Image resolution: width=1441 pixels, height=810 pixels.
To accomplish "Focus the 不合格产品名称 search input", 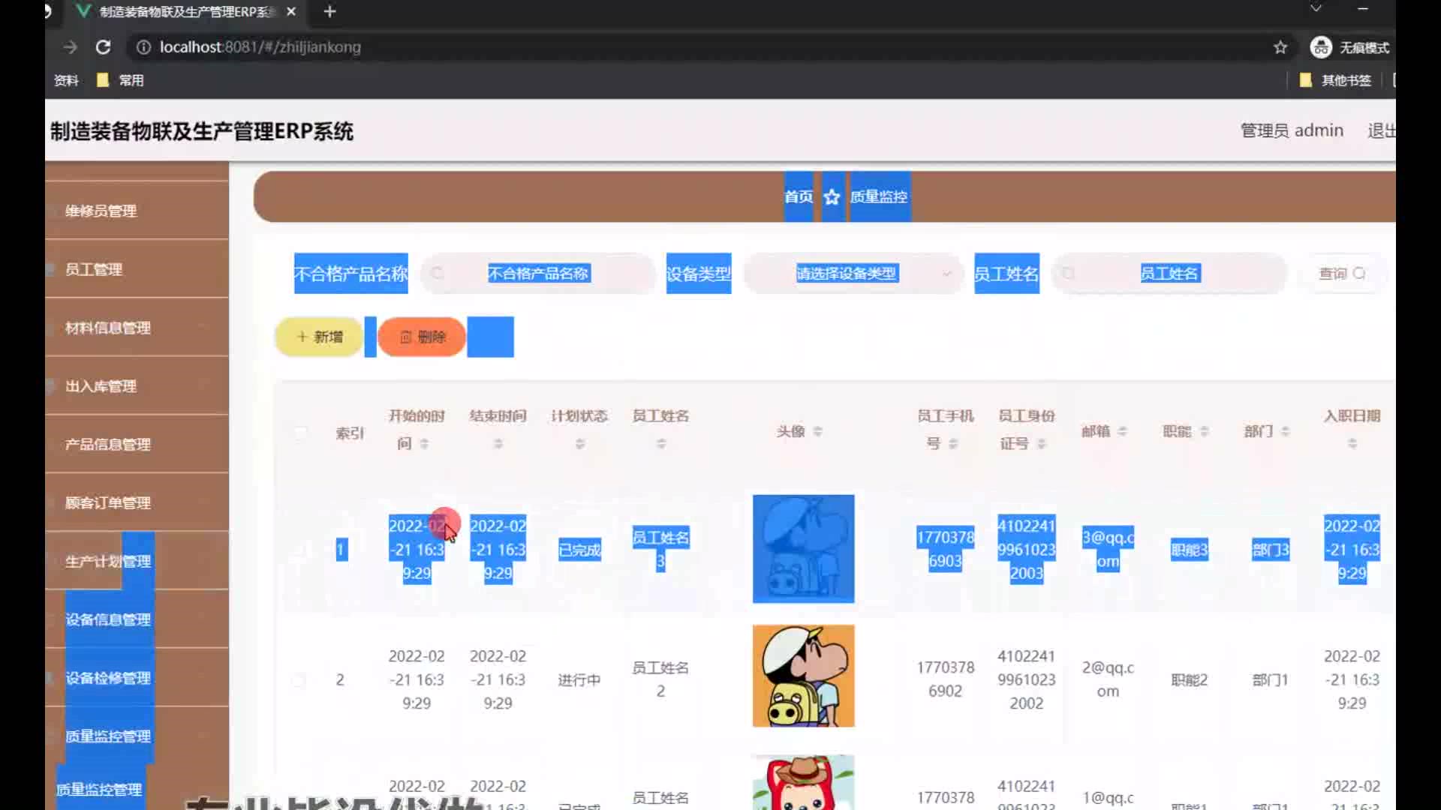I will pos(538,274).
